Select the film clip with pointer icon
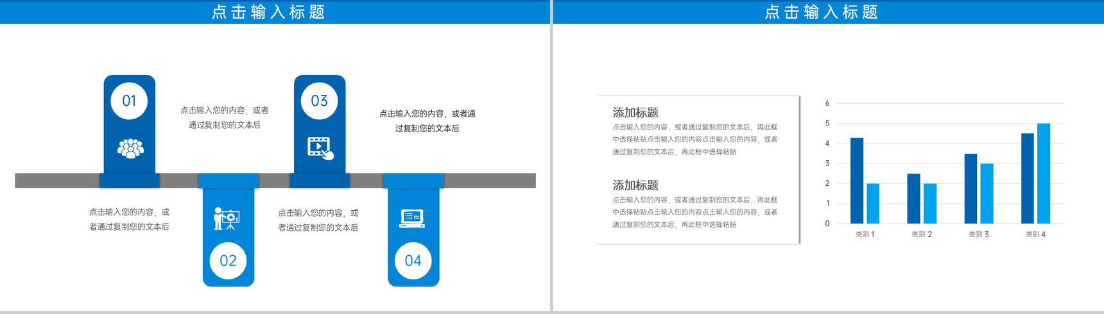The width and height of the screenshot is (1104, 314). click(320, 148)
